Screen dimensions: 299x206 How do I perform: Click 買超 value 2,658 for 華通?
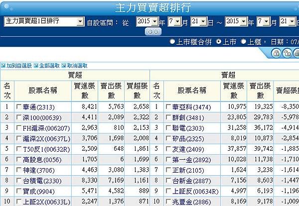pyautogui.click(x=141, y=106)
